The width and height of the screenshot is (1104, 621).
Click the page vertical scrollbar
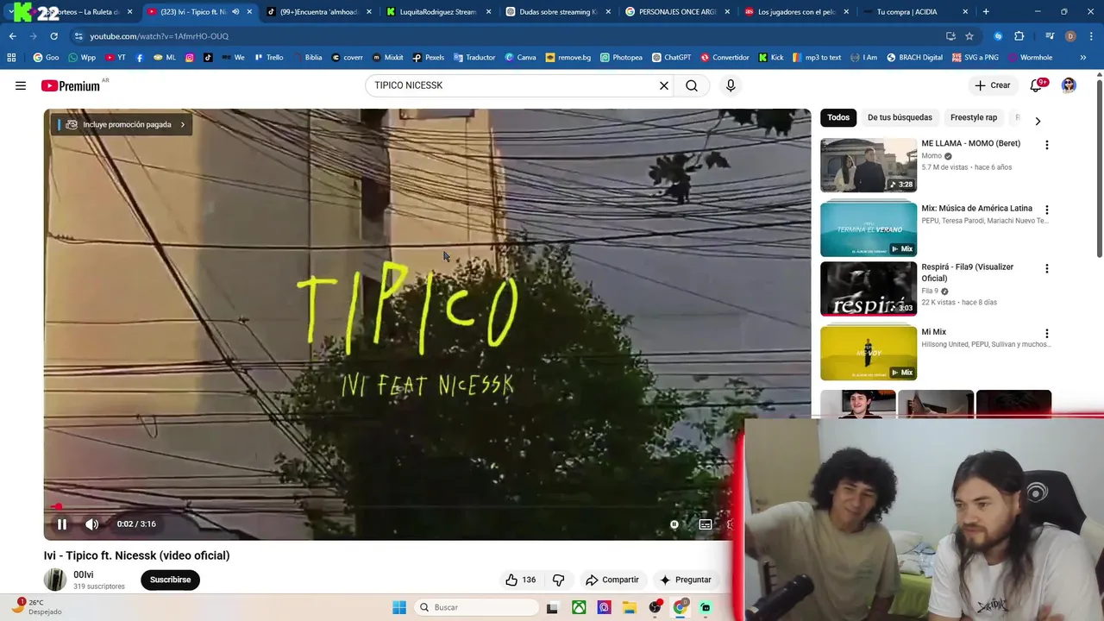point(1099,168)
